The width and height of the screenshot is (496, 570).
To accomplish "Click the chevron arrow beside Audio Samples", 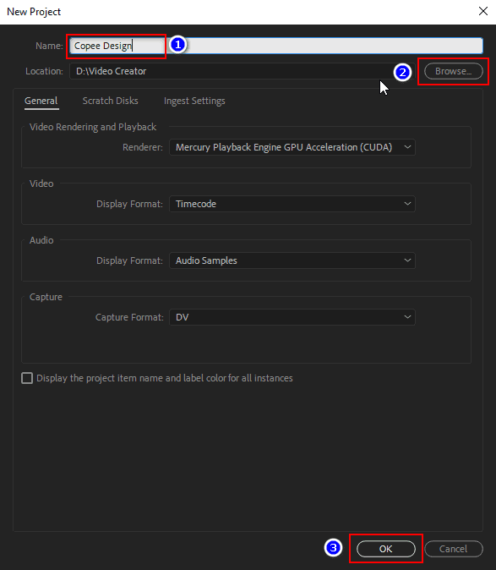I will [x=407, y=260].
